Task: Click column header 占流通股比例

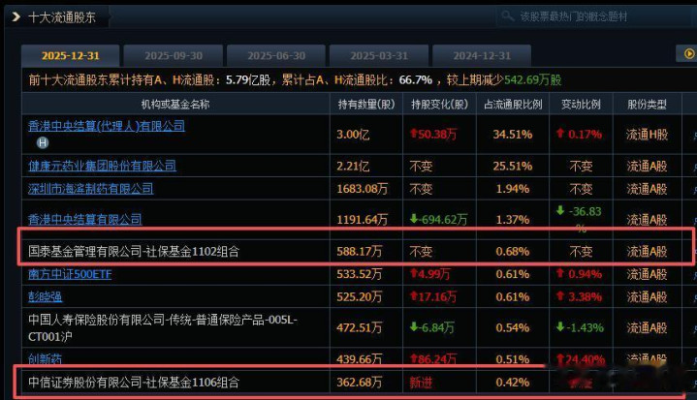Action: coord(513,105)
